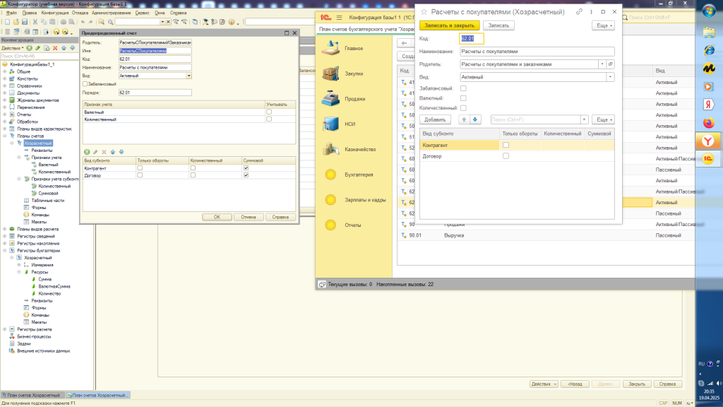Open Родитель dropdown arrow in 1C dialog
Image resolution: width=723 pixels, height=407 pixels.
[602, 64]
